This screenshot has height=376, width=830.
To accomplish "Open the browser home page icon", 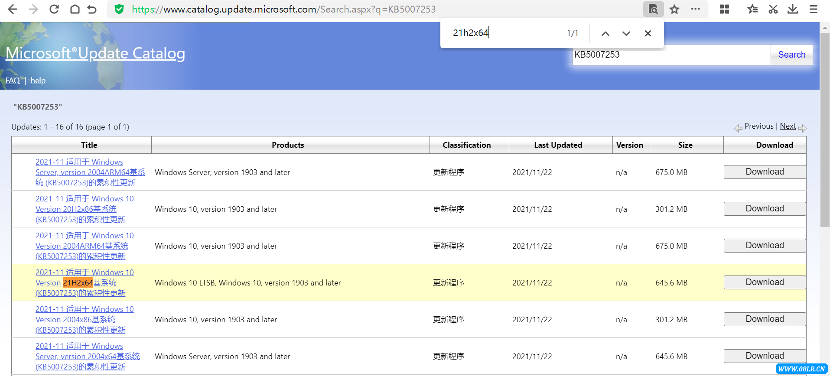I will coord(75,9).
